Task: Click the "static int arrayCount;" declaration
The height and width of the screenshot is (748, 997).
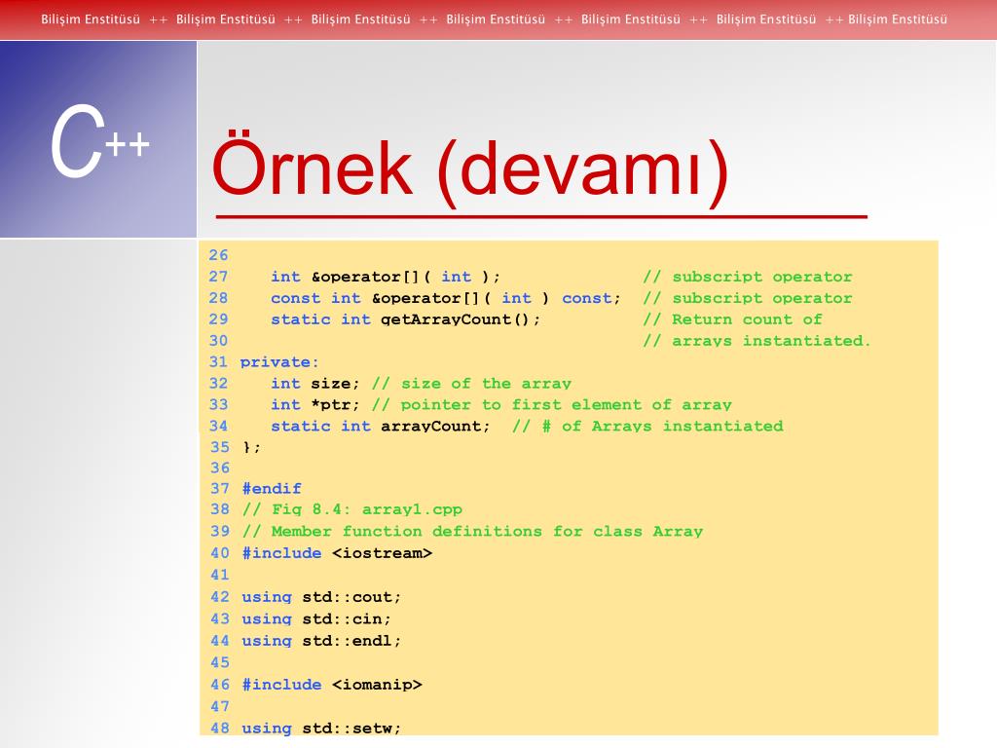Action: click(x=381, y=427)
